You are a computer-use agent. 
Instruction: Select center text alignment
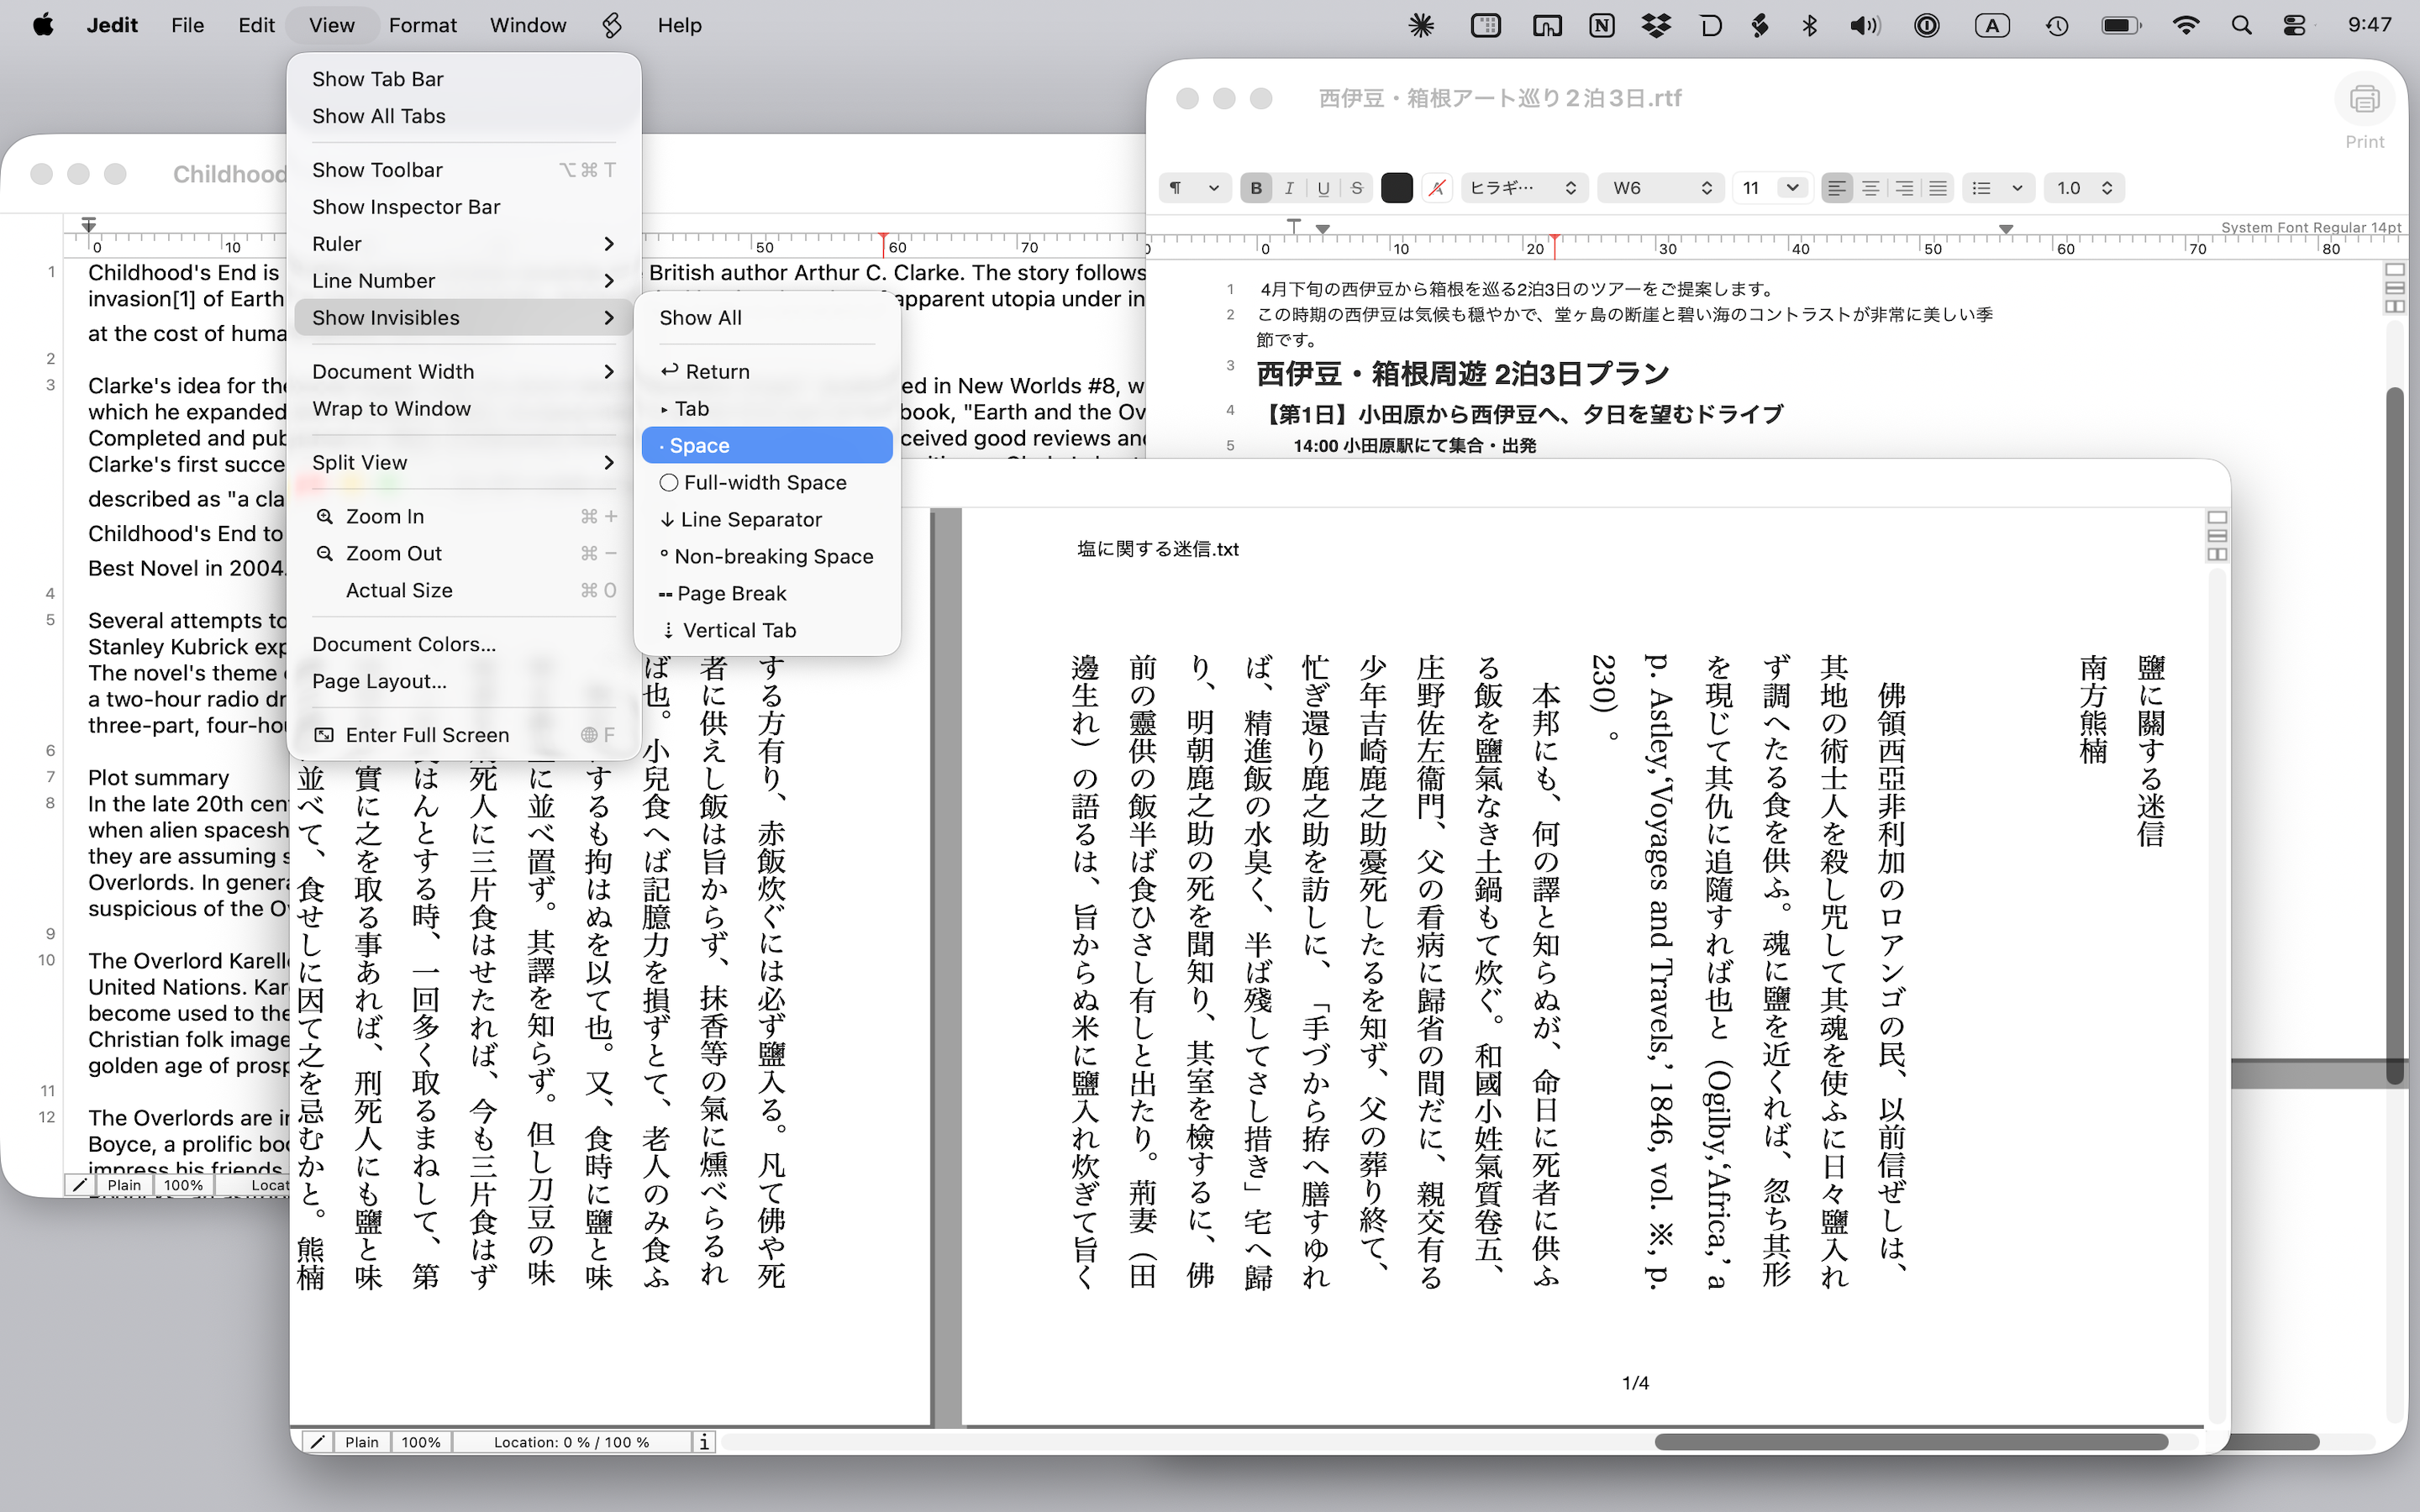(x=1871, y=187)
